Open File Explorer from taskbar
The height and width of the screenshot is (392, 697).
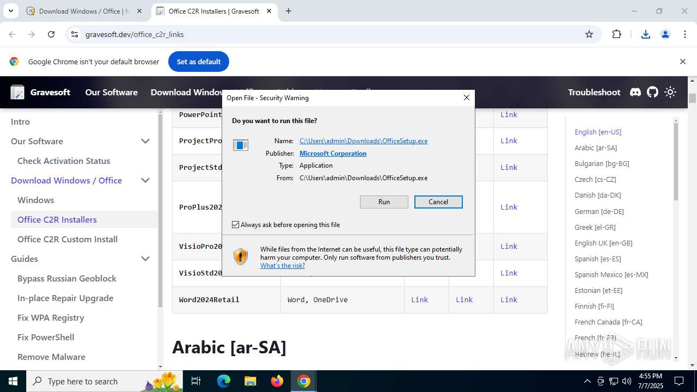tap(250, 381)
